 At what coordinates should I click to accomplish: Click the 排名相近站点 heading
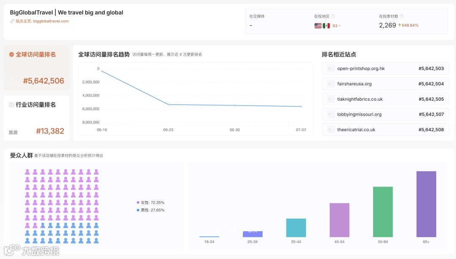[339, 54]
